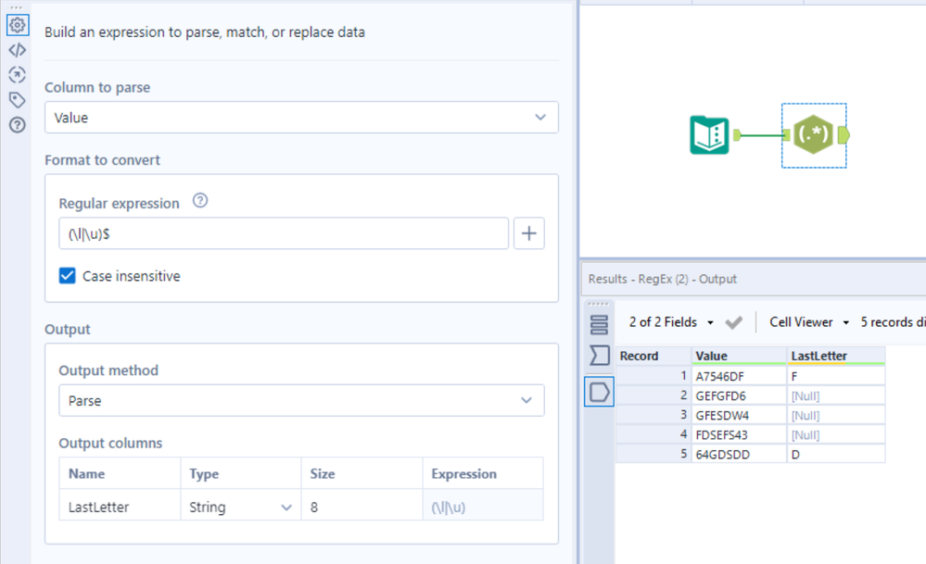
Task: Toggle the Case insensitive checkbox
Action: (68, 275)
